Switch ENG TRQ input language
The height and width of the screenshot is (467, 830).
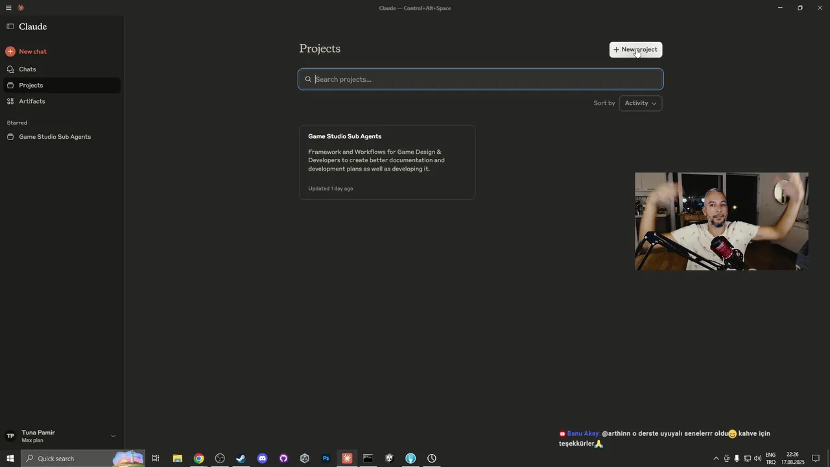tap(771, 459)
